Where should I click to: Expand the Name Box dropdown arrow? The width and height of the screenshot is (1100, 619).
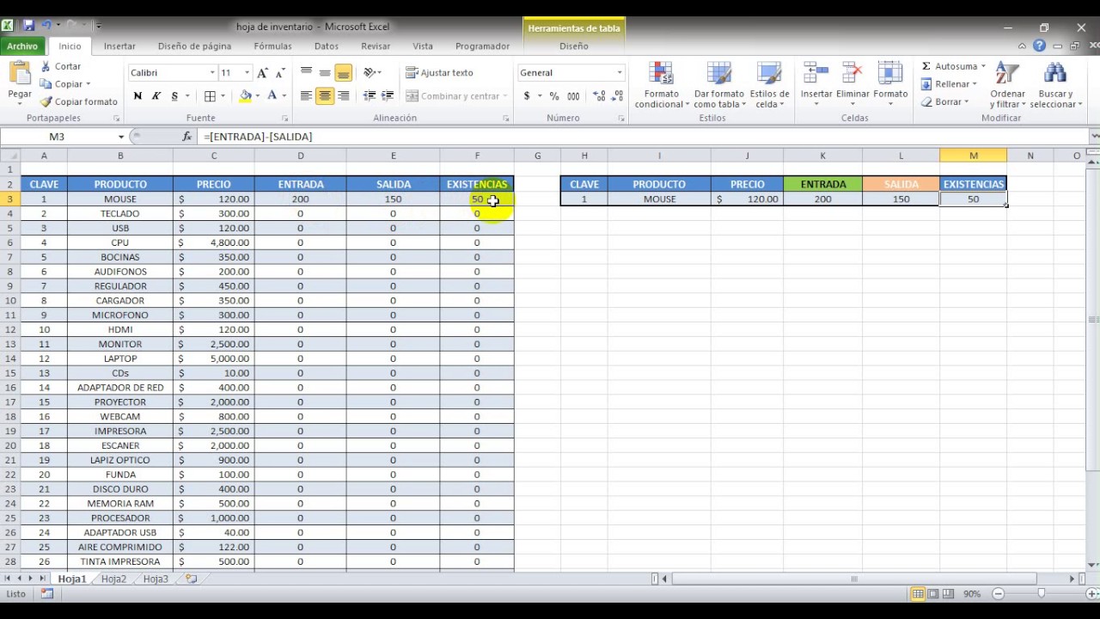pyautogui.click(x=121, y=137)
